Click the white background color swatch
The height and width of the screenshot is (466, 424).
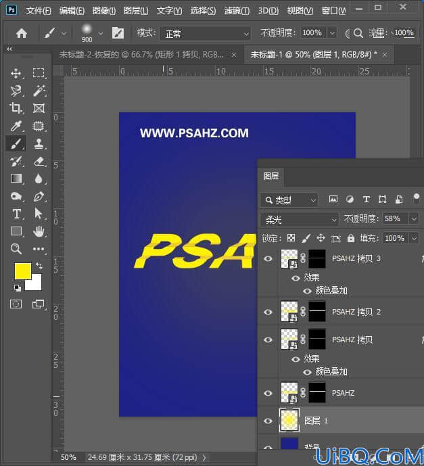(x=37, y=285)
